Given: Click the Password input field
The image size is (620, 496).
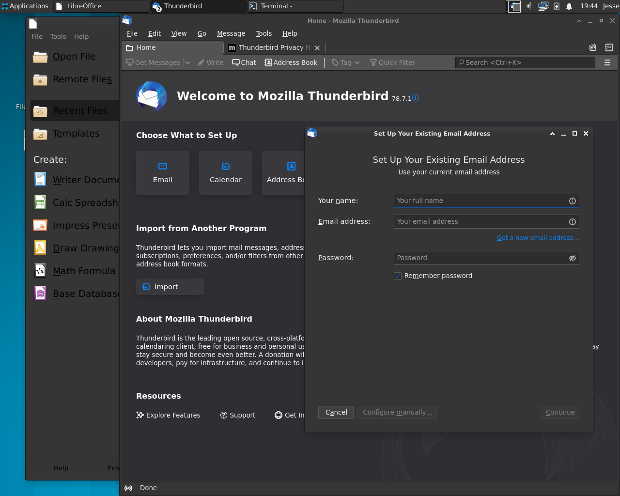Looking at the screenshot, I should tap(486, 258).
